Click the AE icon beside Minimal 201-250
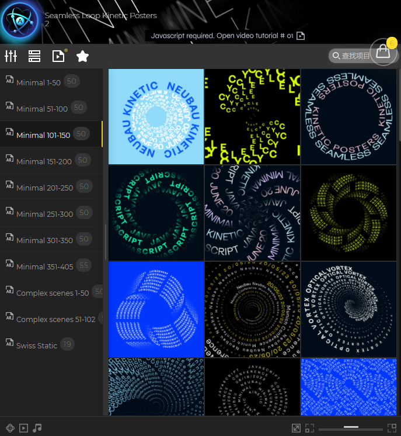This screenshot has width=401, height=436. click(9, 184)
